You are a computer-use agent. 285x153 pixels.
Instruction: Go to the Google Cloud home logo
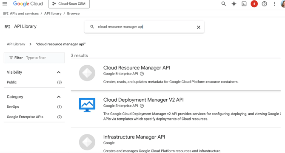click(x=28, y=4)
